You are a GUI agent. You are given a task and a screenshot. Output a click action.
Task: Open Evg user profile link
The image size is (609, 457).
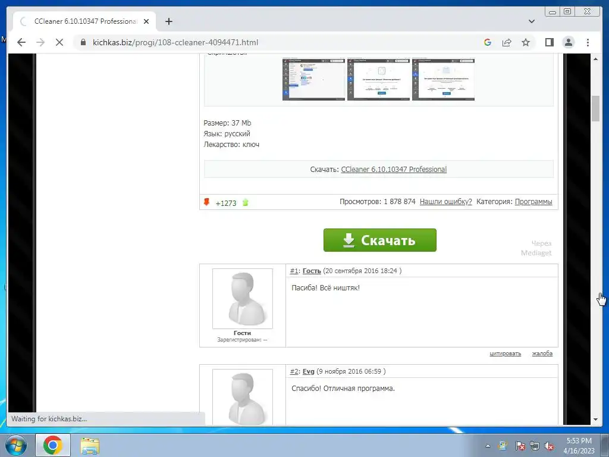tap(309, 371)
